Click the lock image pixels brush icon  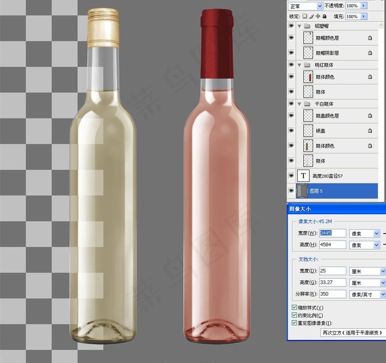click(x=312, y=16)
